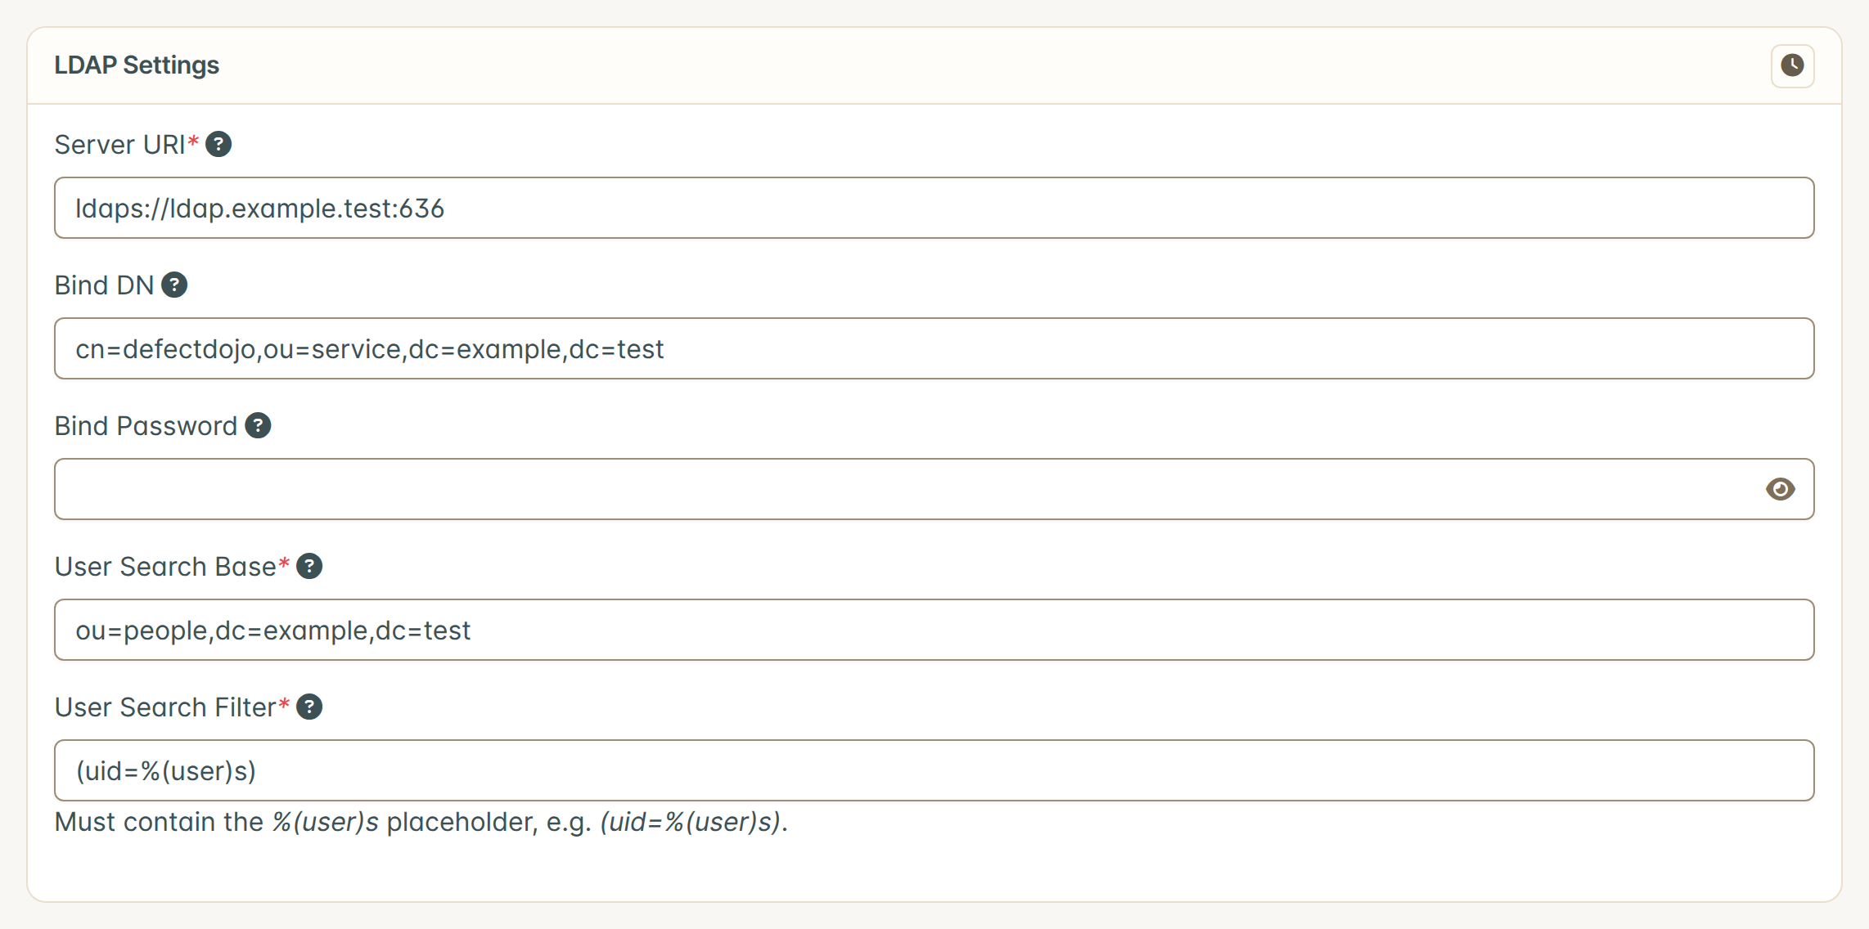This screenshot has width=1869, height=929.
Task: View help for User Search Base
Action: (309, 567)
